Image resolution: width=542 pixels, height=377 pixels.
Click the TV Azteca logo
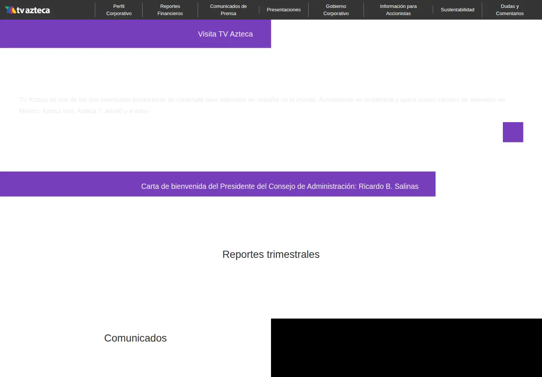tap(27, 10)
